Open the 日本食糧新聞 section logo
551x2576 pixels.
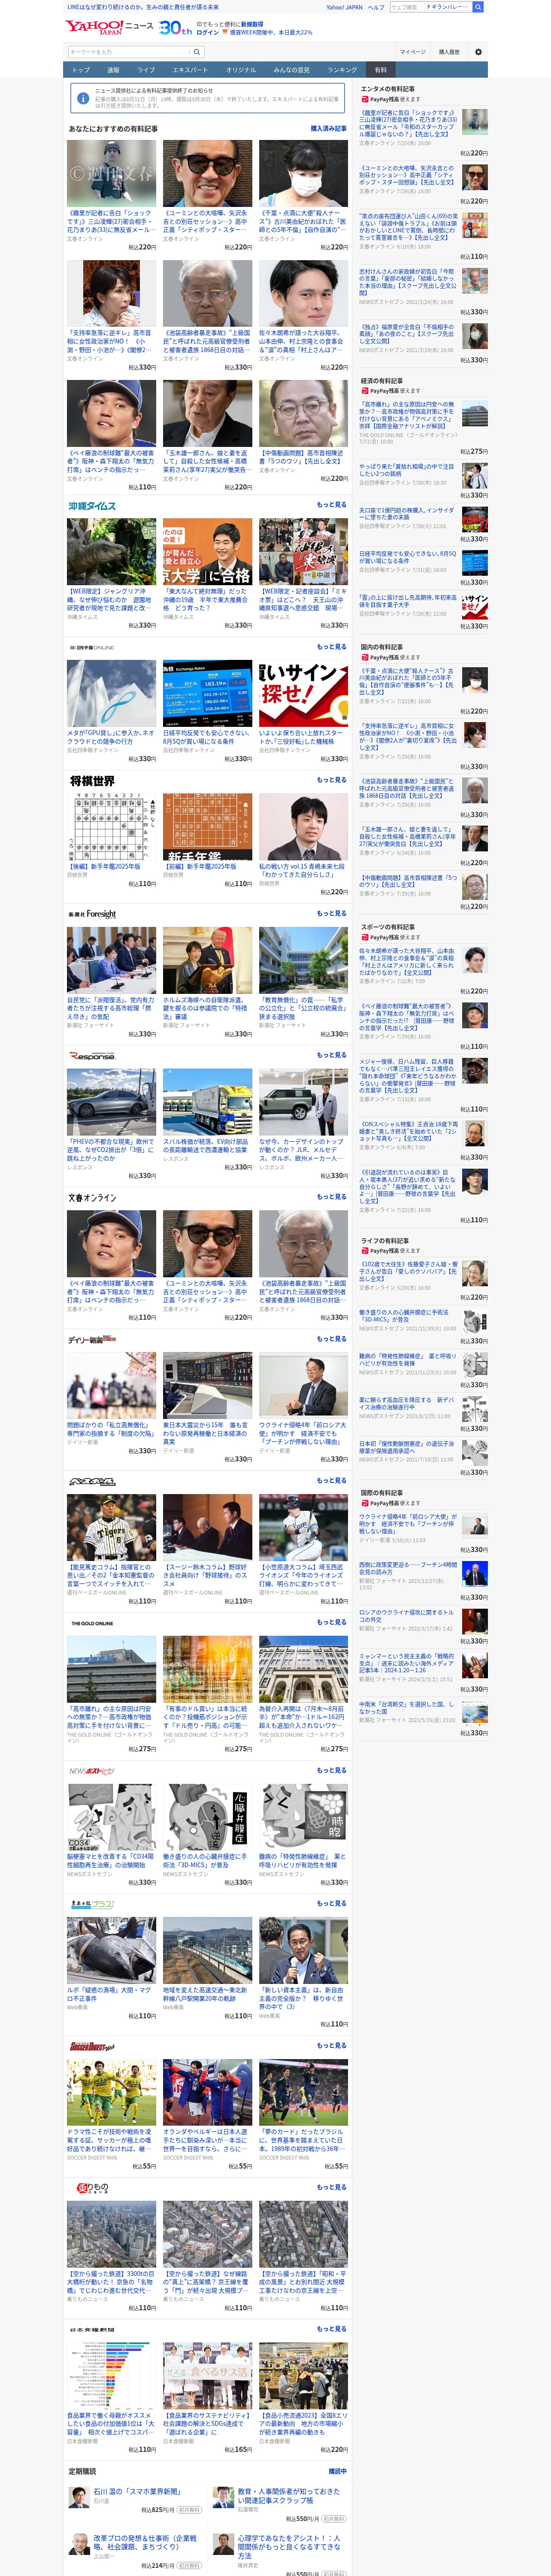(92, 2329)
